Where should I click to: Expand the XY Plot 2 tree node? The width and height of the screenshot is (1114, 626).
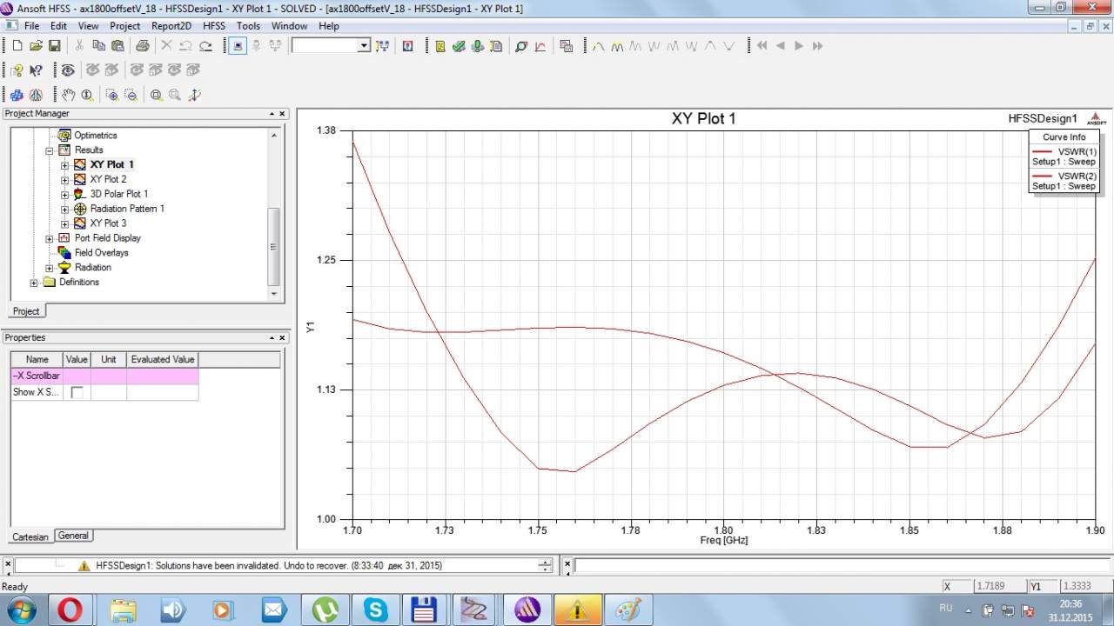[x=64, y=179]
